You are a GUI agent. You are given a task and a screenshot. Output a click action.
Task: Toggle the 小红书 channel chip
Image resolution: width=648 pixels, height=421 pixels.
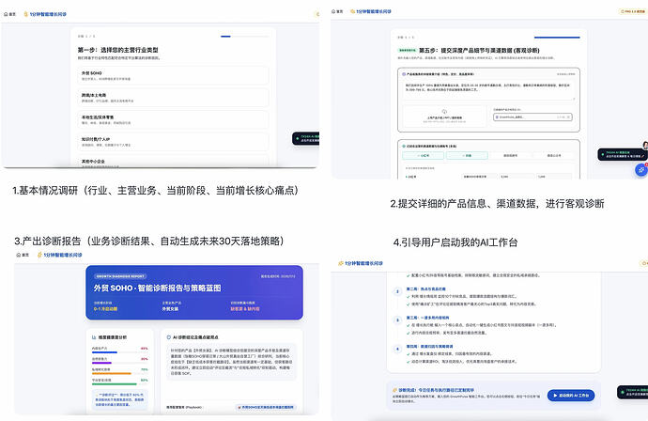(x=424, y=155)
